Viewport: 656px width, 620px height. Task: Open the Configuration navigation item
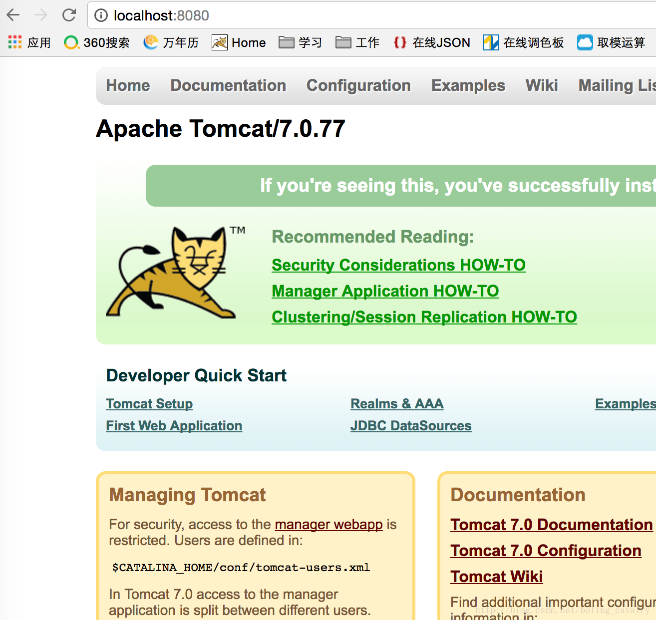click(358, 85)
